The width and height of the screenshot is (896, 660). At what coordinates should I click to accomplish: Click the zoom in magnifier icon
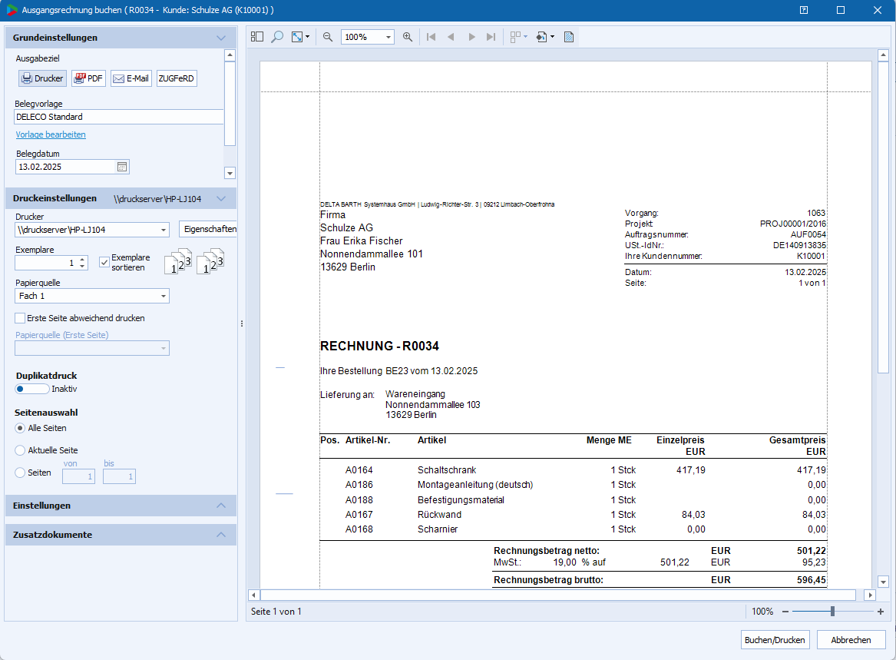pos(408,37)
